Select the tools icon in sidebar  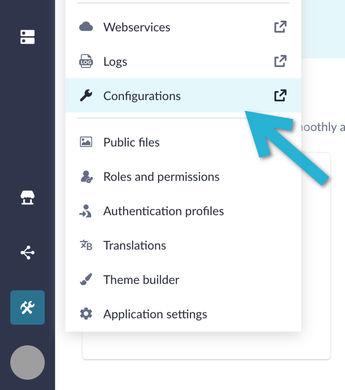[x=27, y=308]
